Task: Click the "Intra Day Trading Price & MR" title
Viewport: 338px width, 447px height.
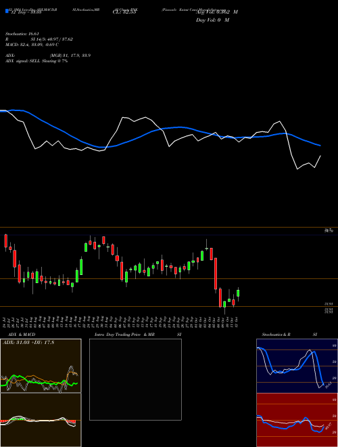Action: 124,335
